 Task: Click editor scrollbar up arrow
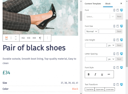81,1
